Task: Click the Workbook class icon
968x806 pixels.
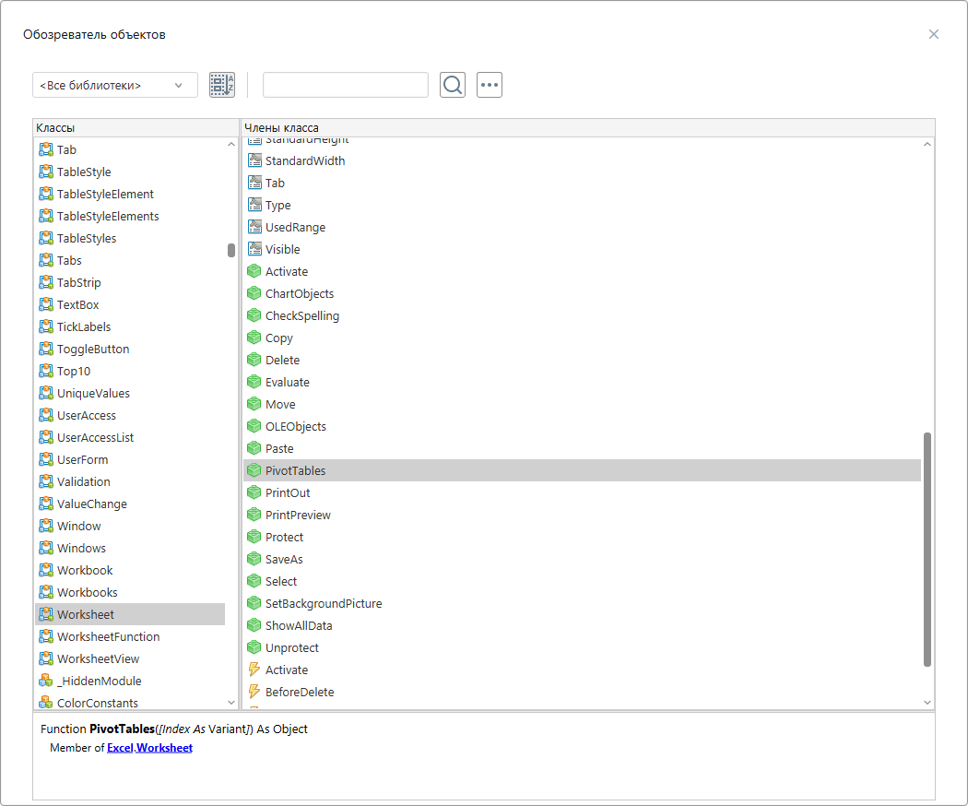Action: click(x=46, y=570)
